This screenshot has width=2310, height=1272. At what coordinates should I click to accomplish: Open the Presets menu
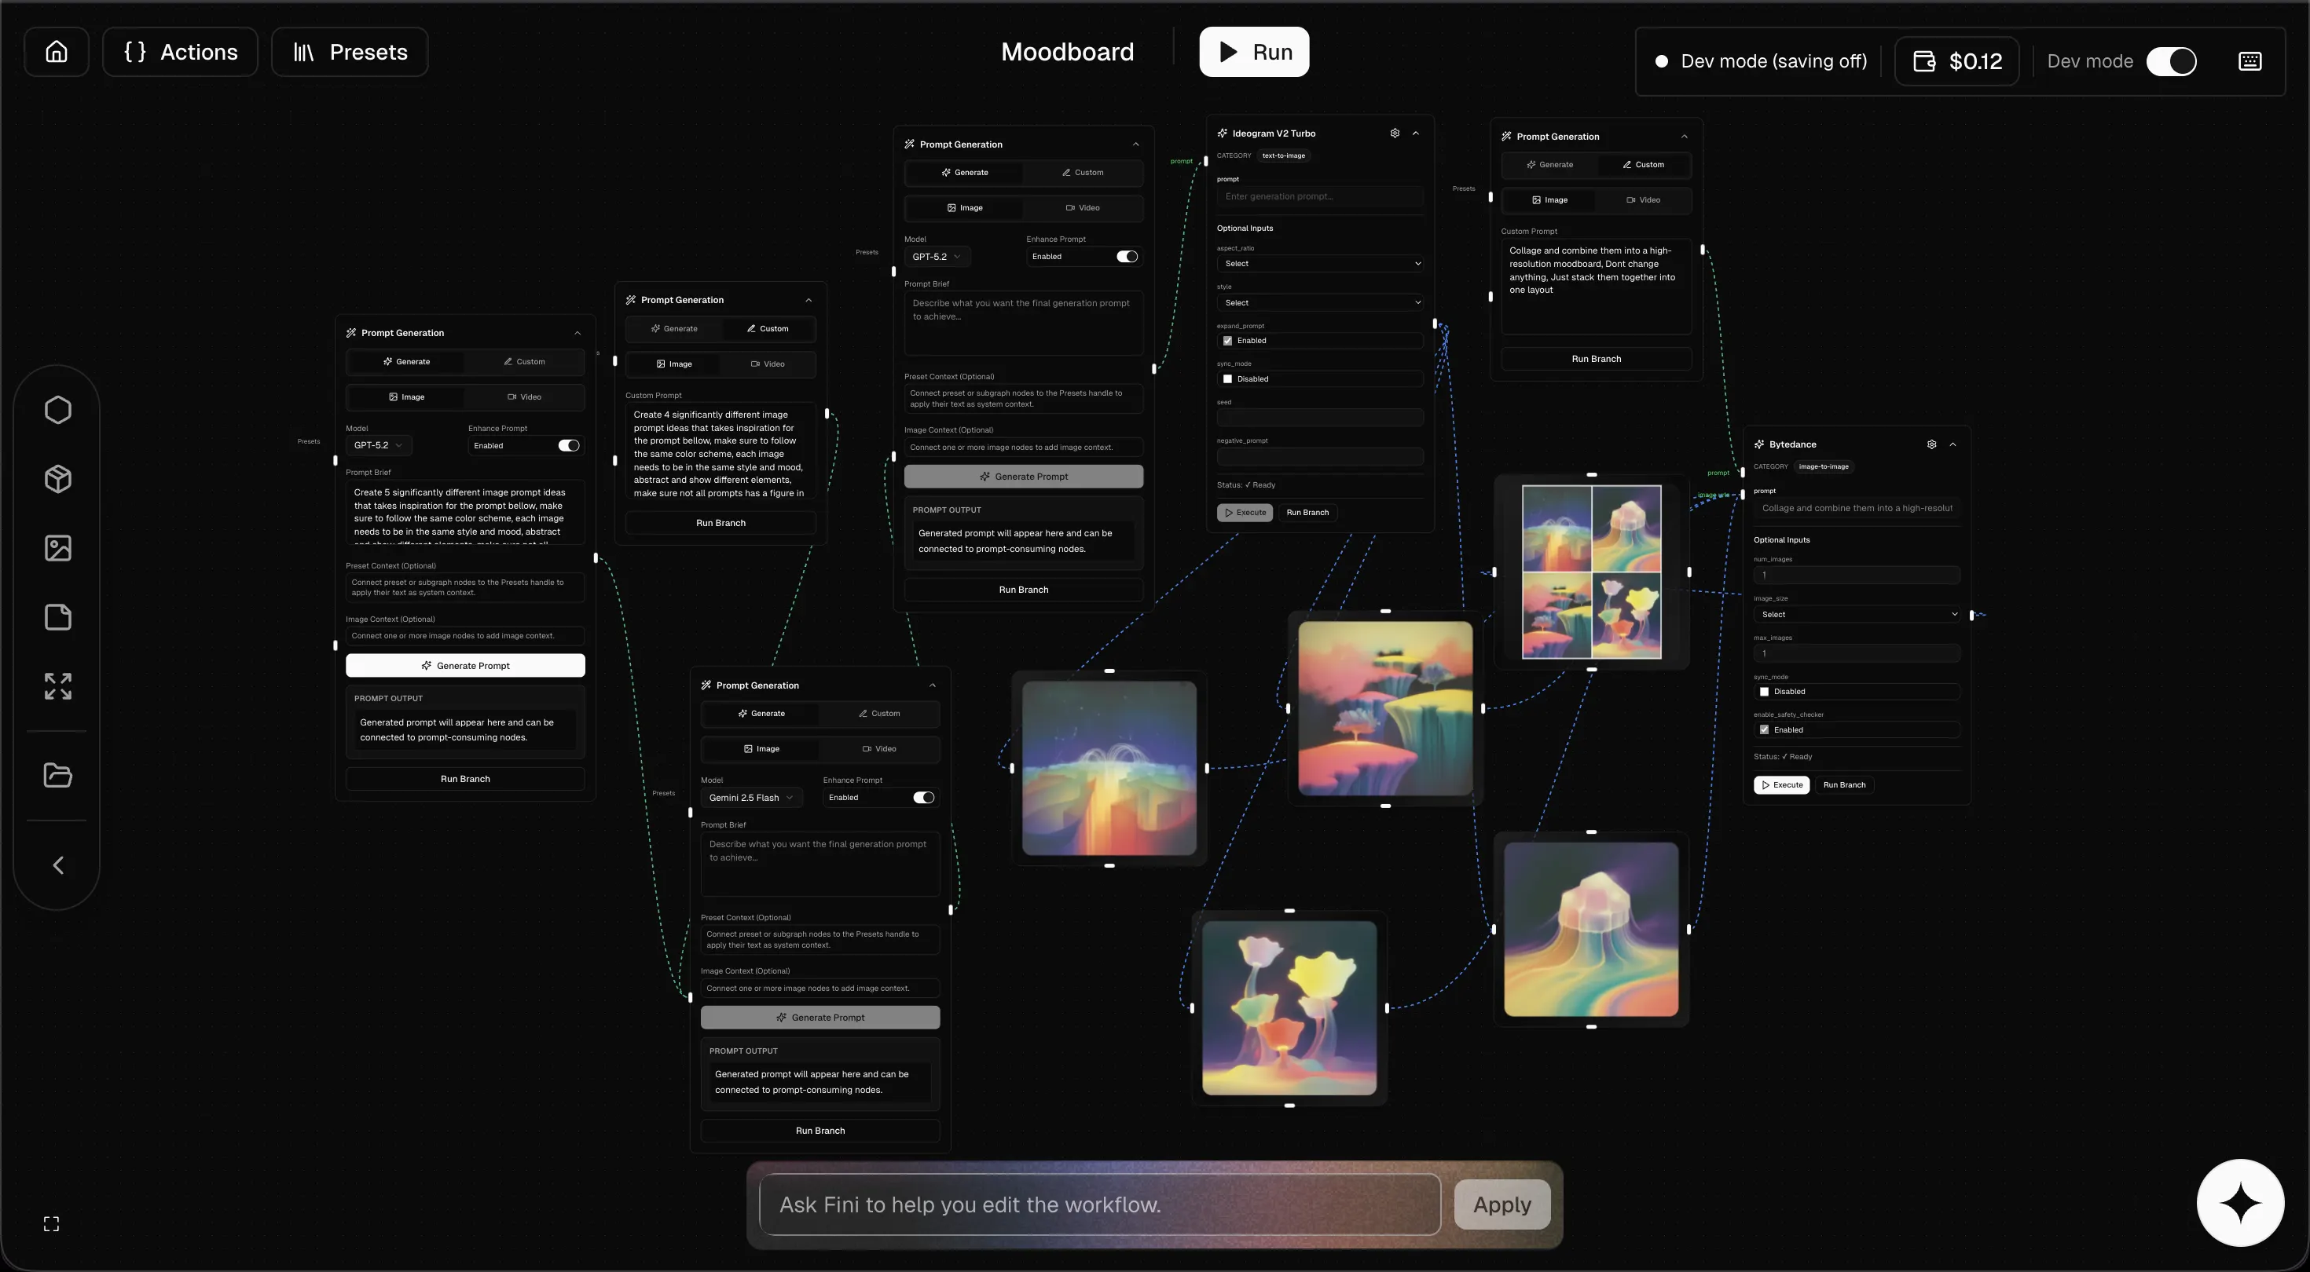click(x=350, y=52)
